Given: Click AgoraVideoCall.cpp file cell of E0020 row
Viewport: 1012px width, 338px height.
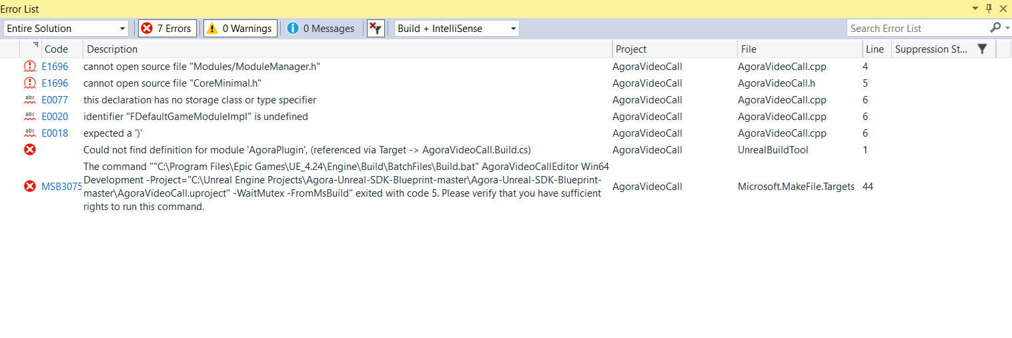Looking at the screenshot, I should point(782,117).
